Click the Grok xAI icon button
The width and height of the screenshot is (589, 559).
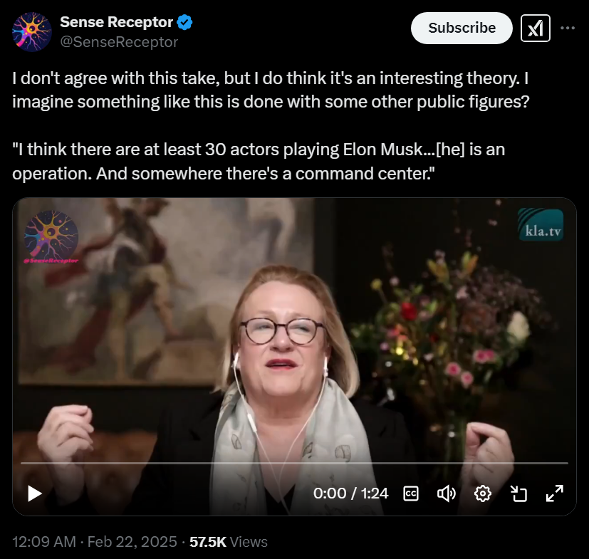[536, 28]
